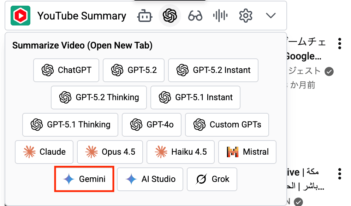Choose the Opus 4.5 button
The height and width of the screenshot is (206, 351).
click(x=110, y=152)
